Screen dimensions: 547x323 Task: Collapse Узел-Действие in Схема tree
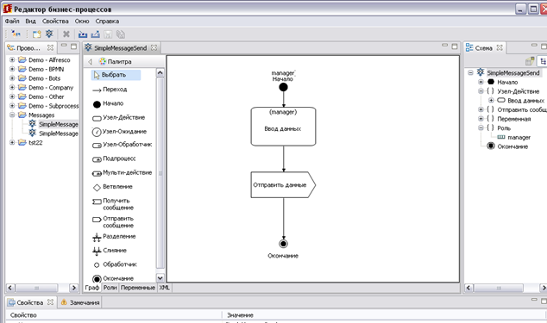coord(481,91)
